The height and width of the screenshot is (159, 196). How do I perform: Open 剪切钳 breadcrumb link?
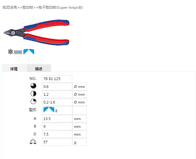click(28, 7)
